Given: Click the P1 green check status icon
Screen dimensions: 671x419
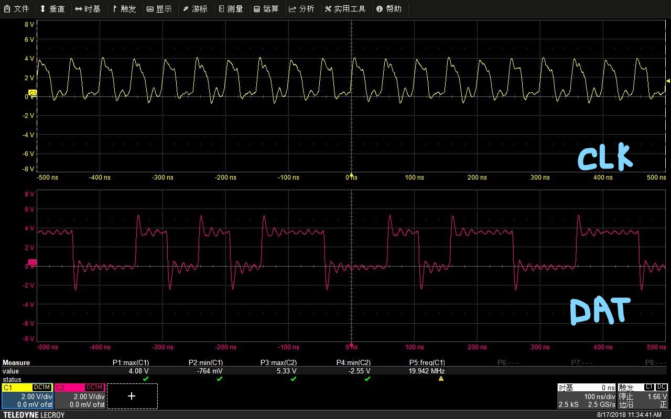Looking at the screenshot, I should pos(146,379).
